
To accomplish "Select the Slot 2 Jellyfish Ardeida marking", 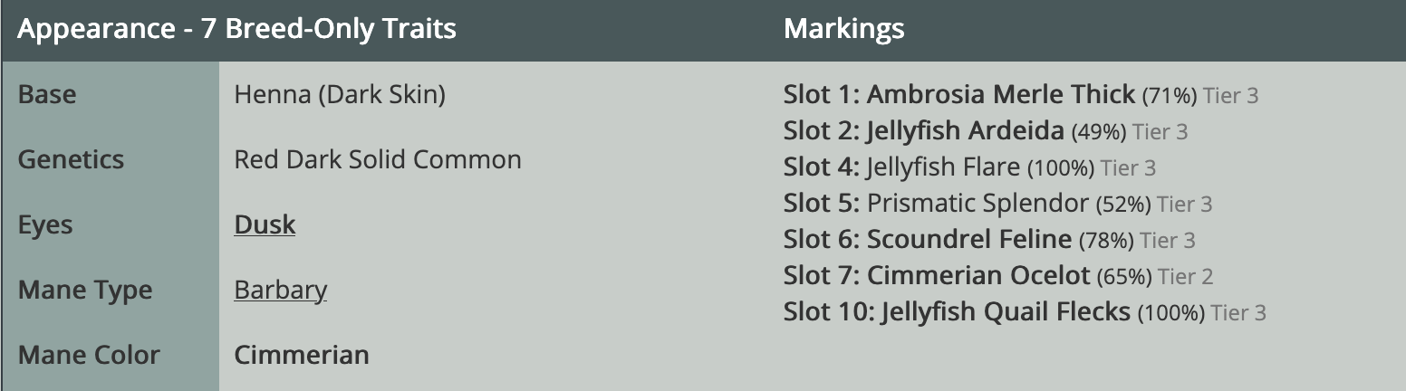I will tap(986, 131).
